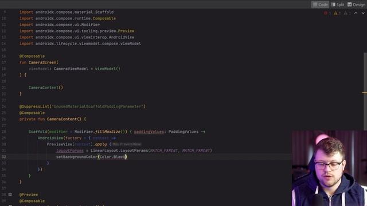367x206 pixels.
Task: Click the CameraContent() call on line 21
Action: click(x=46, y=88)
